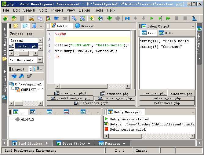
Task: Open unset_var.php* editor tab
Action: [70, 93]
